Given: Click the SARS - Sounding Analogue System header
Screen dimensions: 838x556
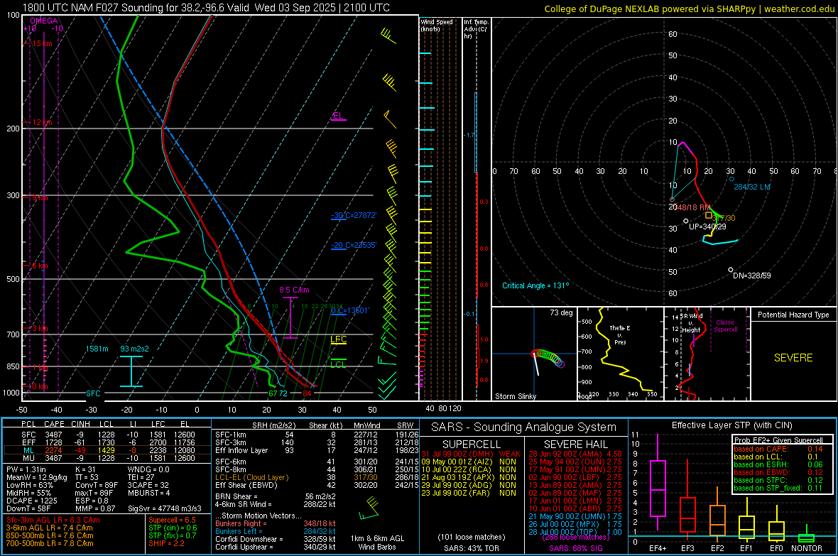Looking at the screenshot, I should coord(524,427).
